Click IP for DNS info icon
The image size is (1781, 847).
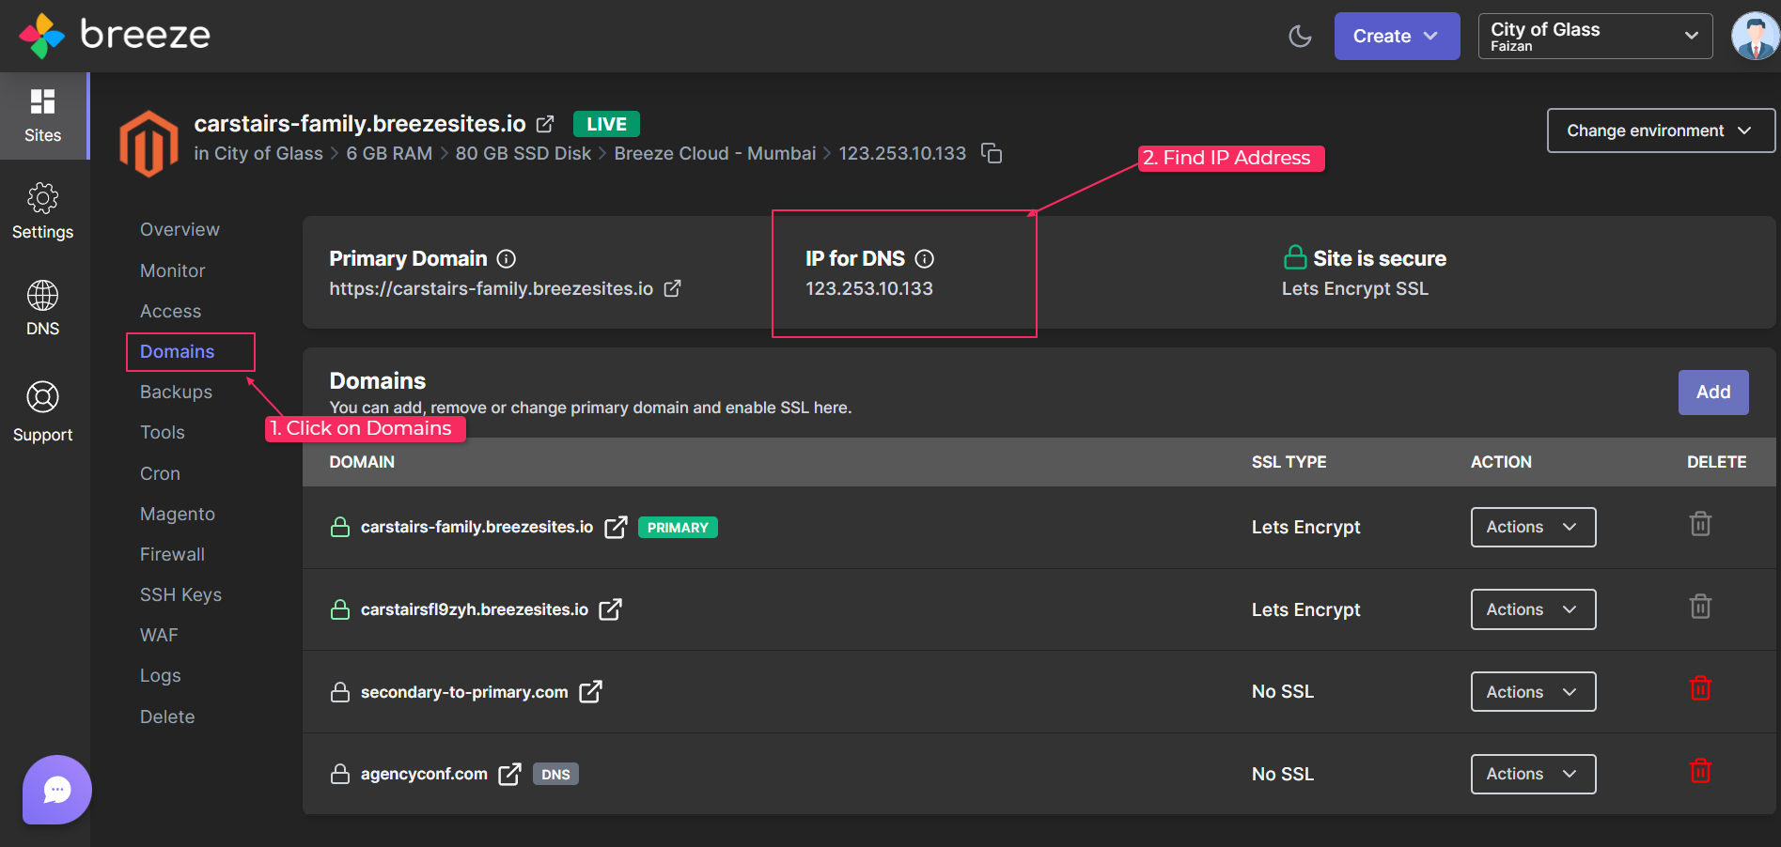925,258
